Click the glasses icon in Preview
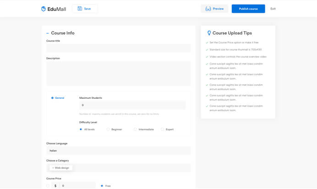317x189 pixels. (x=208, y=9)
